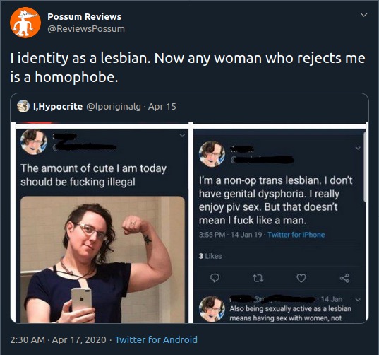The width and height of the screenshot is (379, 355).
Task: Open the @lporiginalg handle
Action: [114, 107]
